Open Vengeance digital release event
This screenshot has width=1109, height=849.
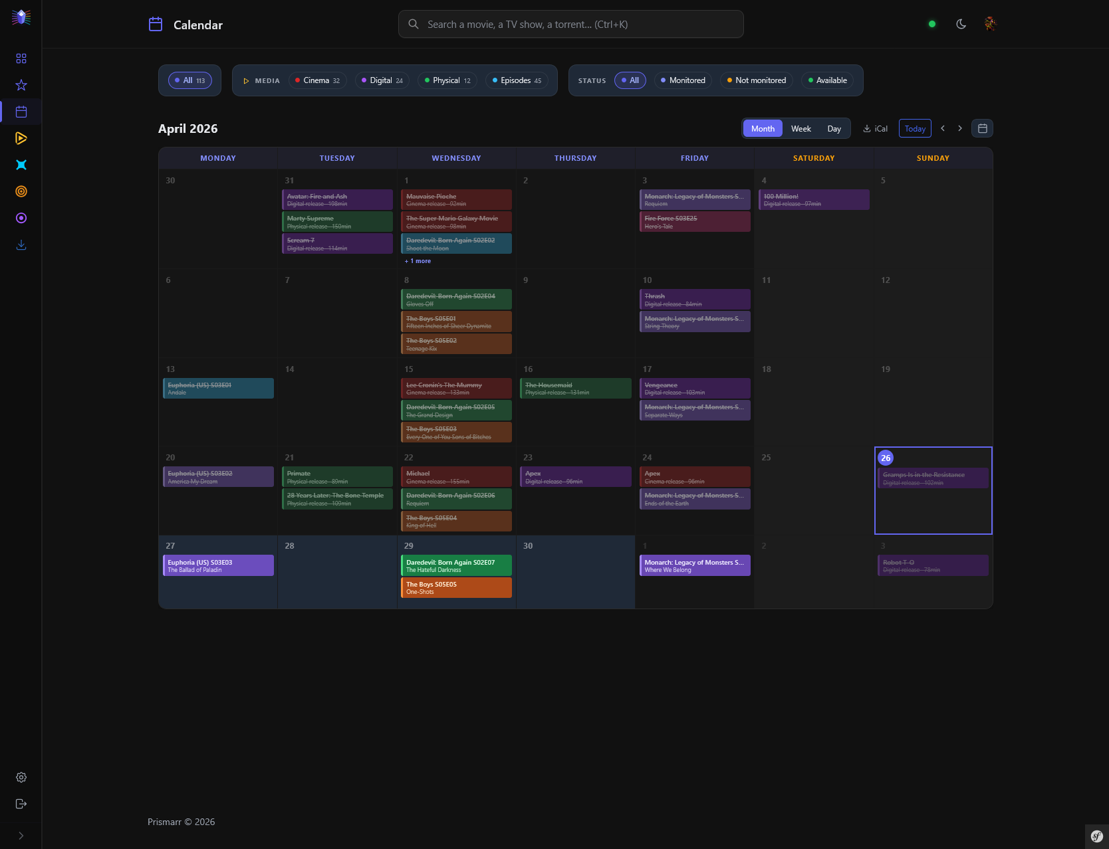[695, 389]
